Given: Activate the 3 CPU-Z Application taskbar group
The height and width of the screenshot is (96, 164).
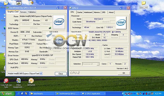Looking at the screenshot, I should [x=93, y=94].
